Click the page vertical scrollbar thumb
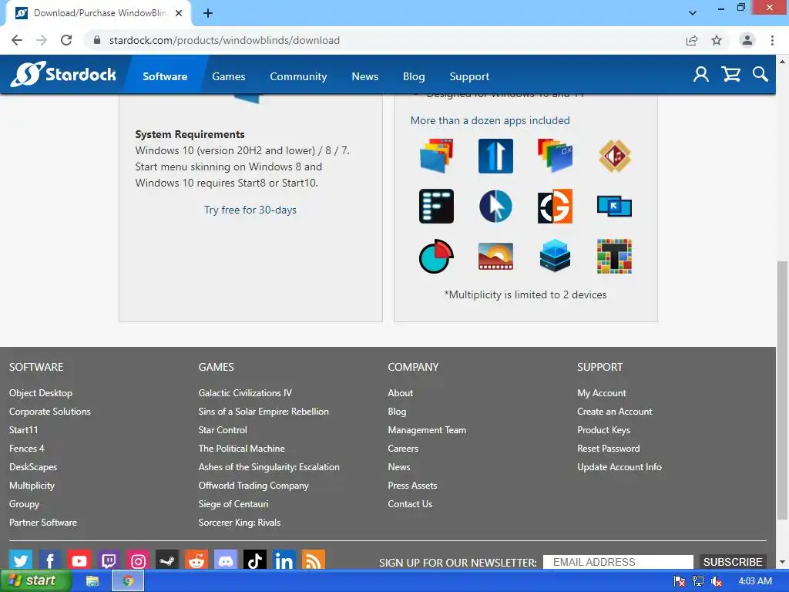Screen dimensions: 789x592 (782, 390)
